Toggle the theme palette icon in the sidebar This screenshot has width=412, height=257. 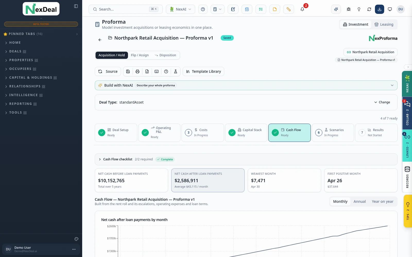[x=76, y=239]
